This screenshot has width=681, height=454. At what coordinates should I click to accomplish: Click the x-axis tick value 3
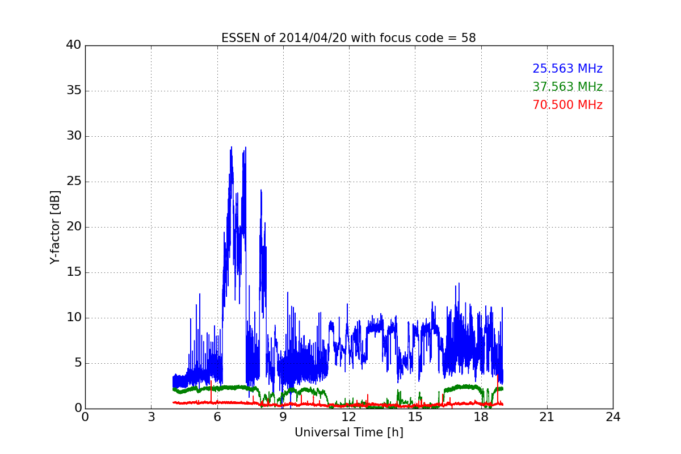[151, 417]
